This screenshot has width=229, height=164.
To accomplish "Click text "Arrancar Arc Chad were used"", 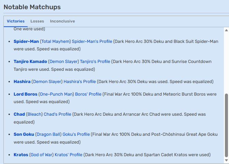I will pyautogui.click(x=152, y=114).
